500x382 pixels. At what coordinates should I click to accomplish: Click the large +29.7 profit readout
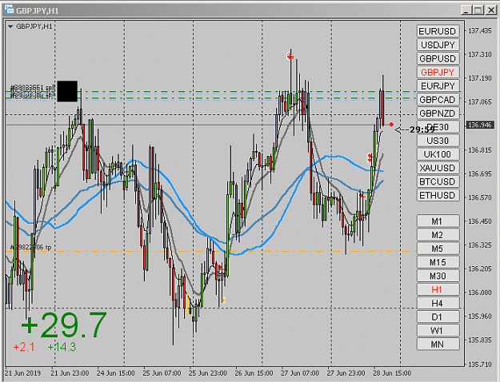(64, 325)
